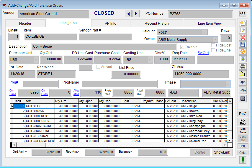Click the printer icon in the sidebar
Screen dimensions: 252x168
point(243,66)
